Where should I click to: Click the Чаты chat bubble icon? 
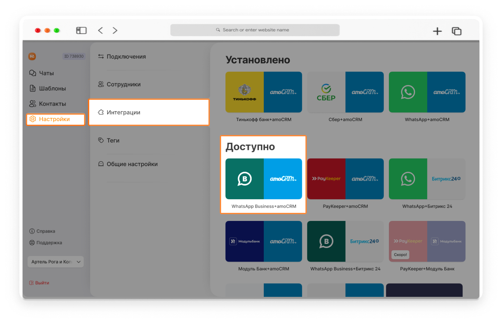33,73
